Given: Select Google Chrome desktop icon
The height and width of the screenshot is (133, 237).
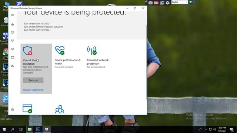Looking at the screenshot, I should coord(5,54).
